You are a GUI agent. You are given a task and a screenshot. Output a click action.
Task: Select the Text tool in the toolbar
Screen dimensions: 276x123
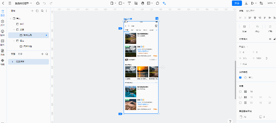tap(129, 3)
